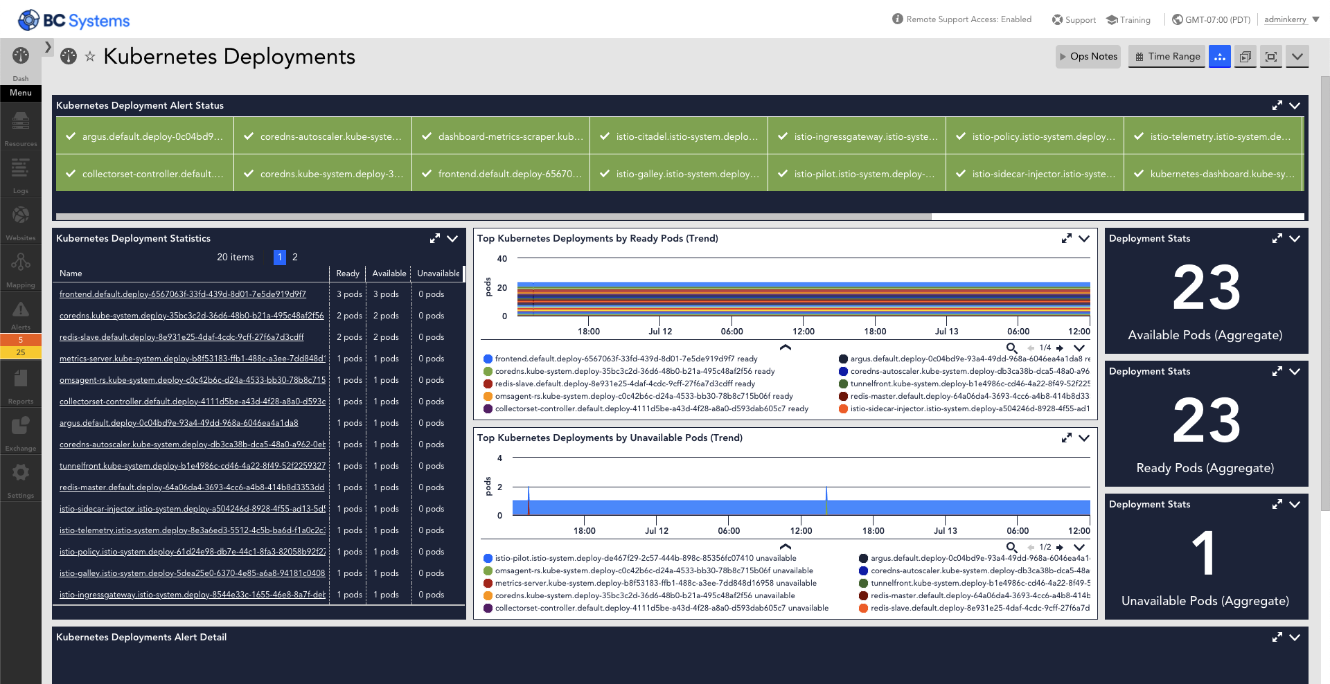Expand the sidebar with the arrow
The width and height of the screenshot is (1330, 684).
coord(48,47)
